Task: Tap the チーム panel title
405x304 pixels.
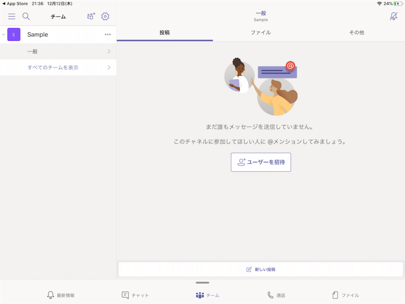Action: click(x=58, y=17)
